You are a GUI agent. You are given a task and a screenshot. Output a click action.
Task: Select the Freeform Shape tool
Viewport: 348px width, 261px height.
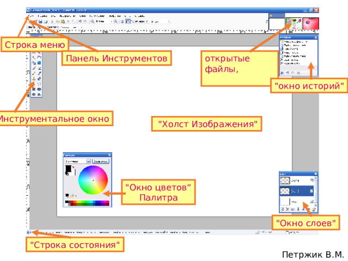pyautogui.click(x=39, y=95)
